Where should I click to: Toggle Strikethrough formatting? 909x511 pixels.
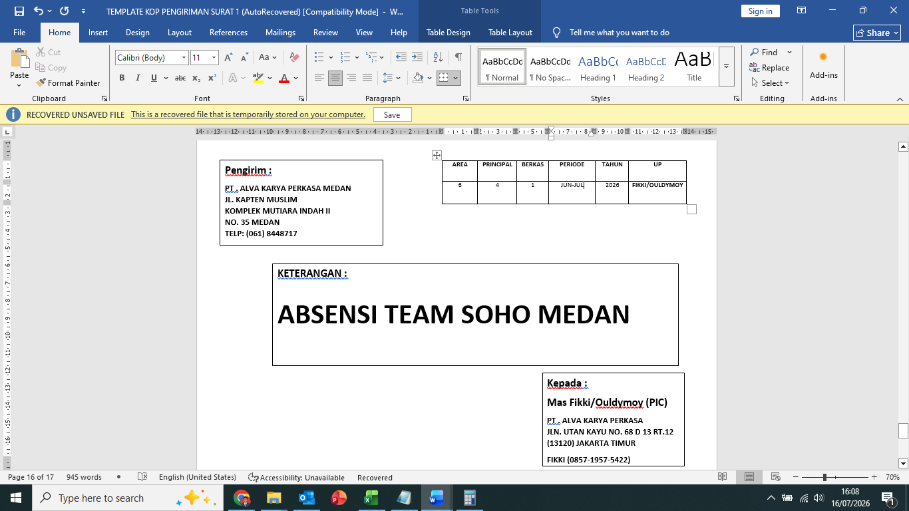pyautogui.click(x=180, y=78)
